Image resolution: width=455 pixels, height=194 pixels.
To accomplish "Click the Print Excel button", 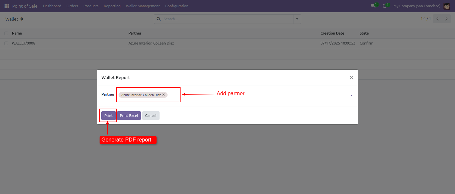I will (129, 116).
